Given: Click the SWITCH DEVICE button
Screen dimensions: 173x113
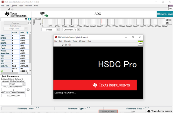Looking at the screenshot, I should pyautogui.click(x=165, y=14).
